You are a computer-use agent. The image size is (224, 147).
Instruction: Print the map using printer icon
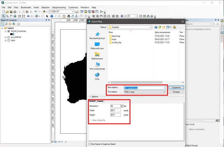[x=15, y=12]
